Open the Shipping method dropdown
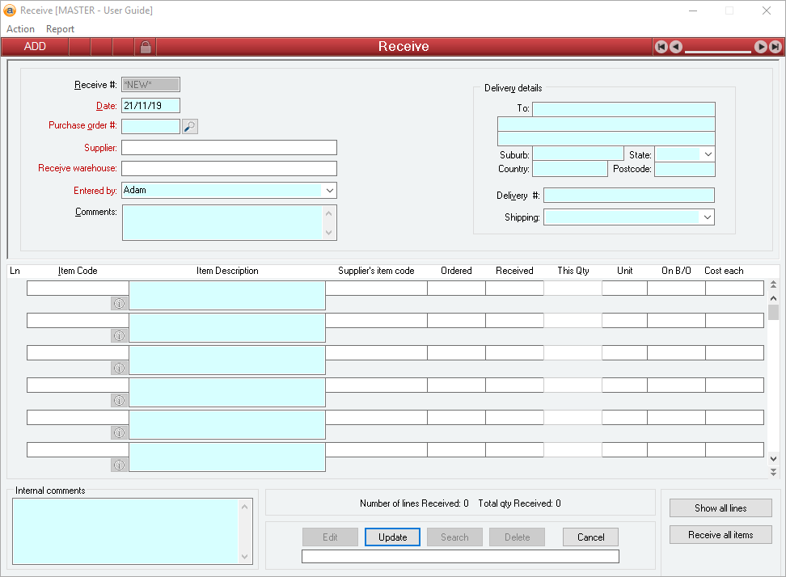Screen dimensions: 786x577 point(707,217)
